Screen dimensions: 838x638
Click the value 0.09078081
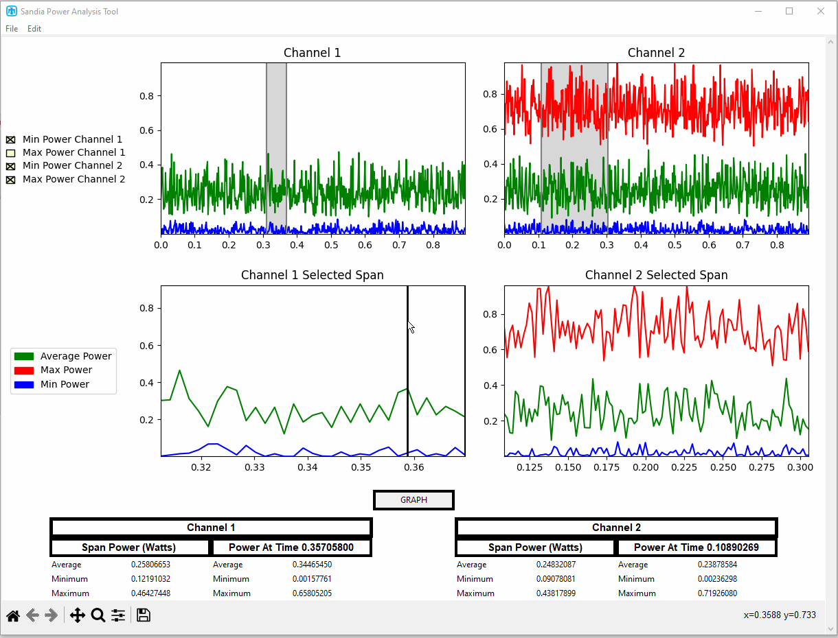(x=556, y=579)
